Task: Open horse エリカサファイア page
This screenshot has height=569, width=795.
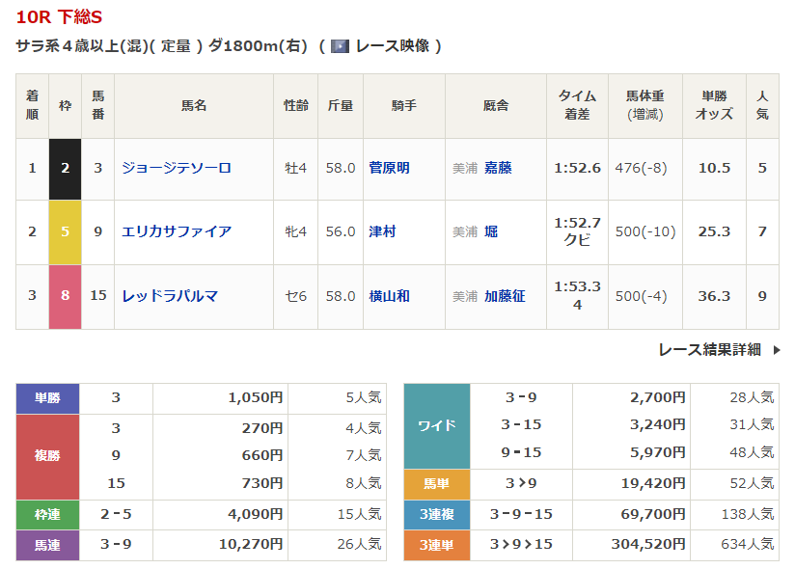Action: (177, 231)
